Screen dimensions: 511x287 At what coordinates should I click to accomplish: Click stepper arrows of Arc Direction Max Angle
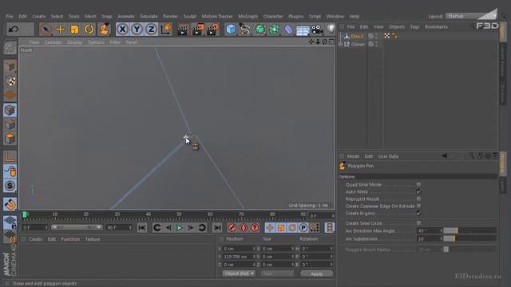[442, 230]
